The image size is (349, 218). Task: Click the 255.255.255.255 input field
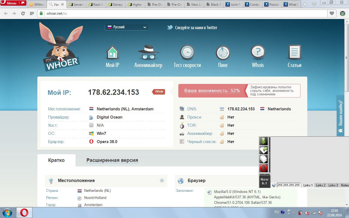tap(289, 185)
